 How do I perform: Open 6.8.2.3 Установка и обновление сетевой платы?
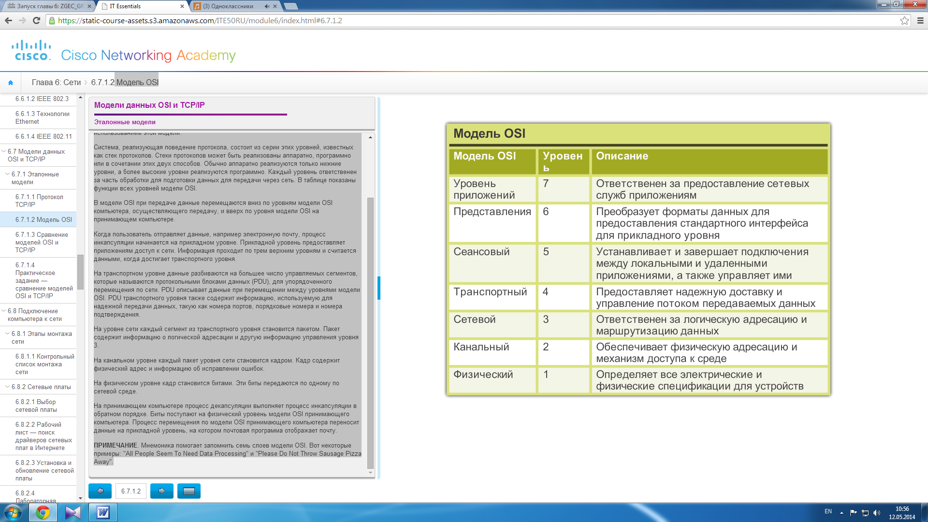(38, 470)
